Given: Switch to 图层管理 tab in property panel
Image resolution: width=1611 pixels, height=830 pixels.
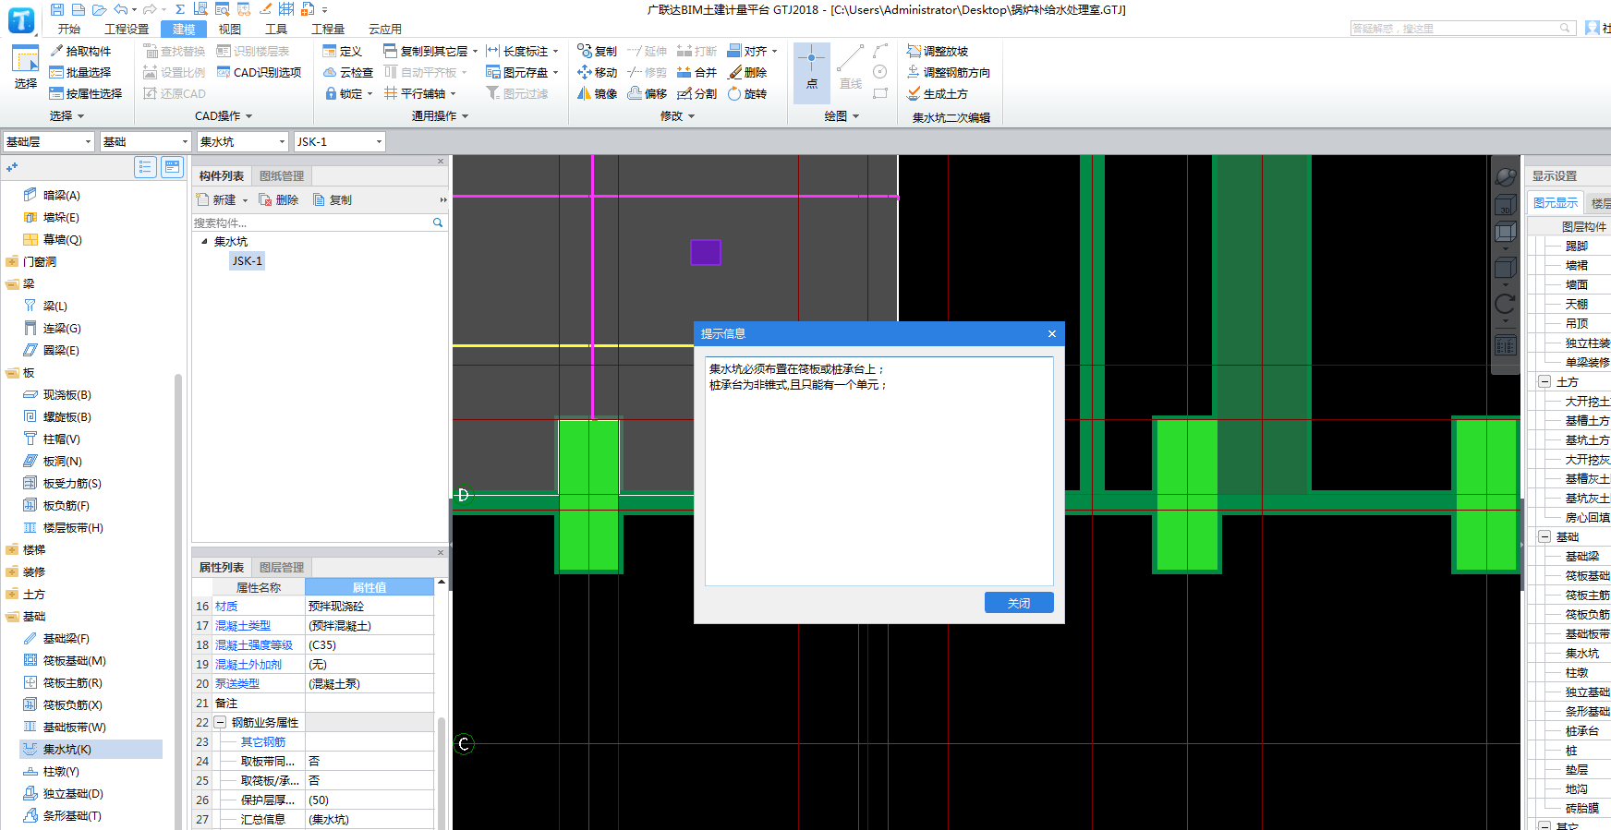Looking at the screenshot, I should 282,567.
